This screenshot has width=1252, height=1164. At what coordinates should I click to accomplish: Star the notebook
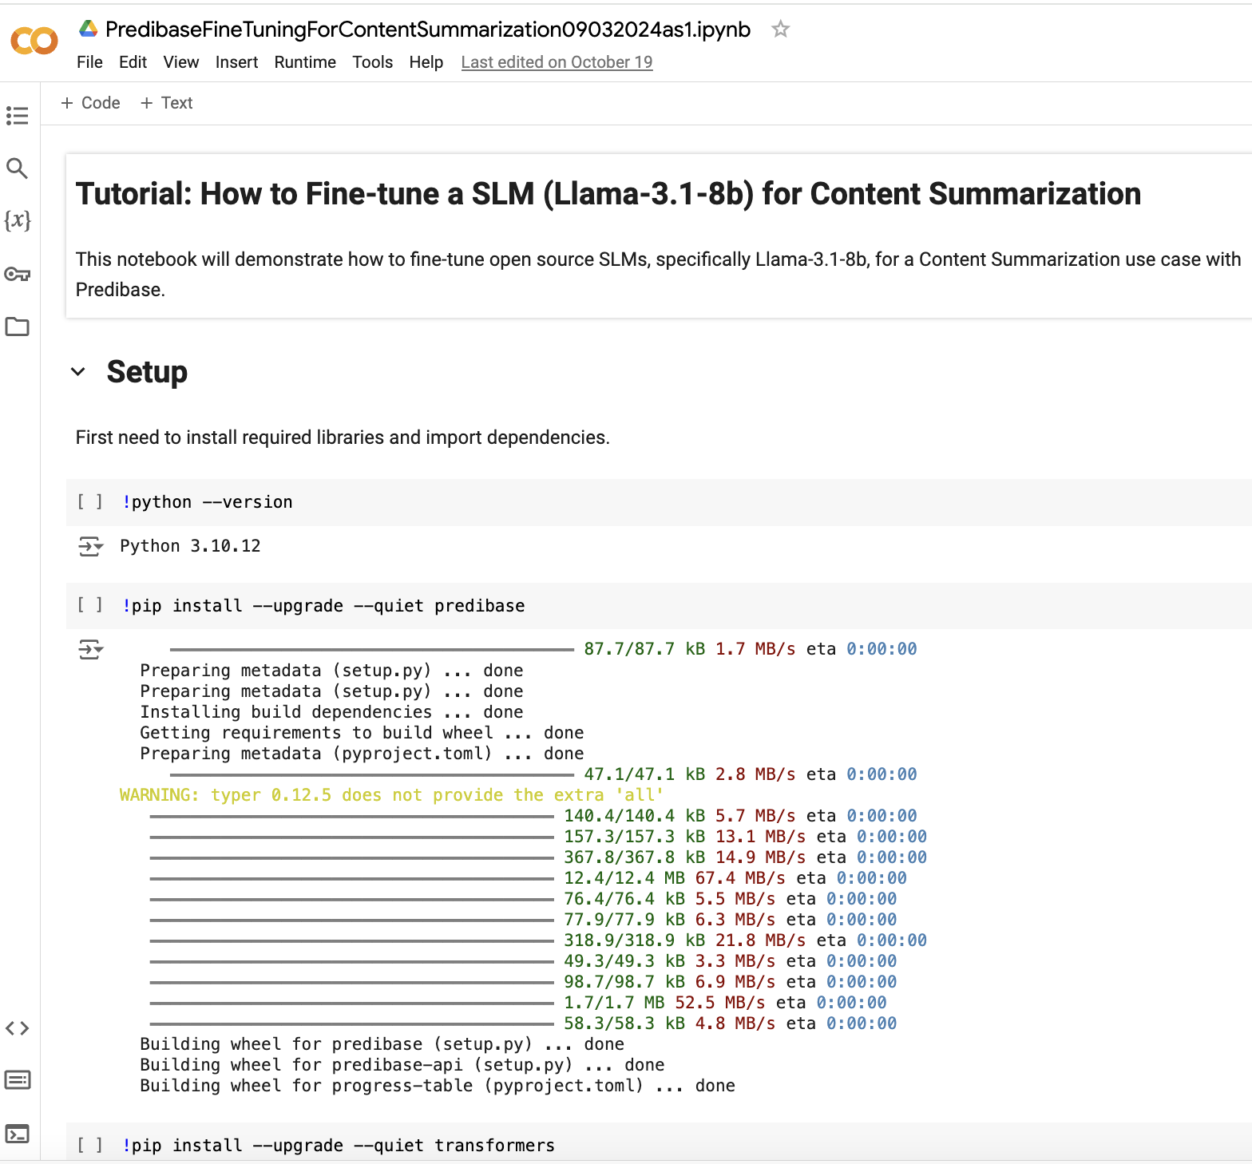[x=780, y=29]
